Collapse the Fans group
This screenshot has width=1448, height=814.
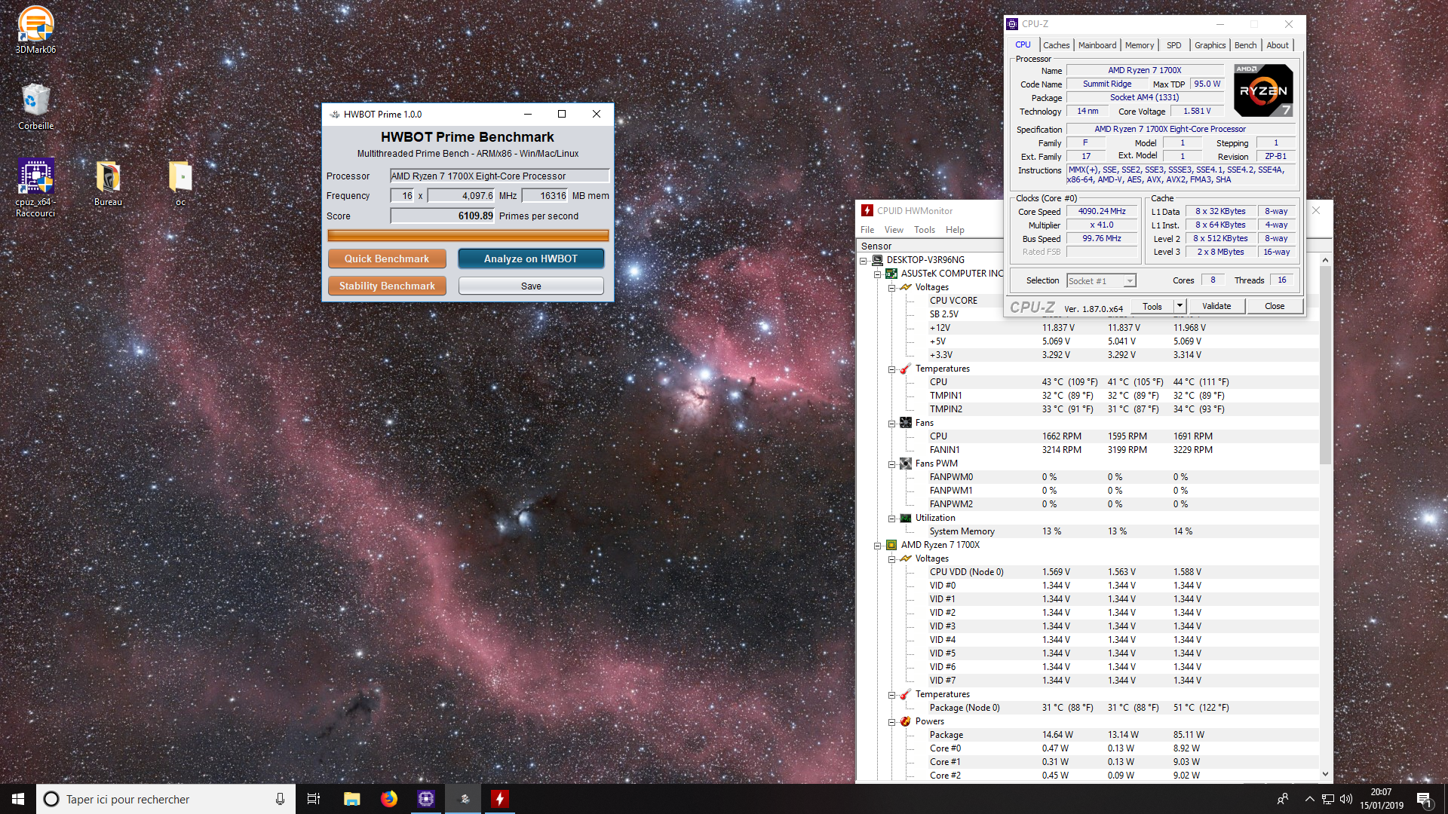click(x=892, y=424)
